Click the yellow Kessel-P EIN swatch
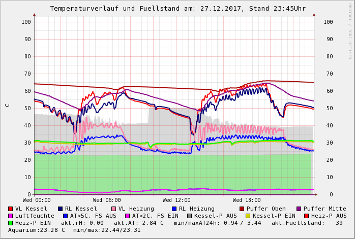This screenshot has height=239, width=355. (x=247, y=216)
